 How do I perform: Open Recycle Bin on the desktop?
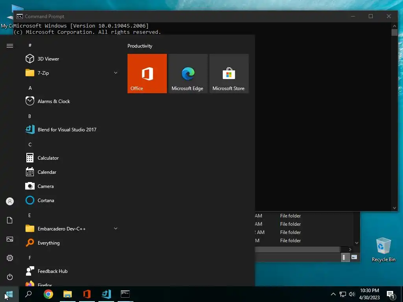(383, 250)
